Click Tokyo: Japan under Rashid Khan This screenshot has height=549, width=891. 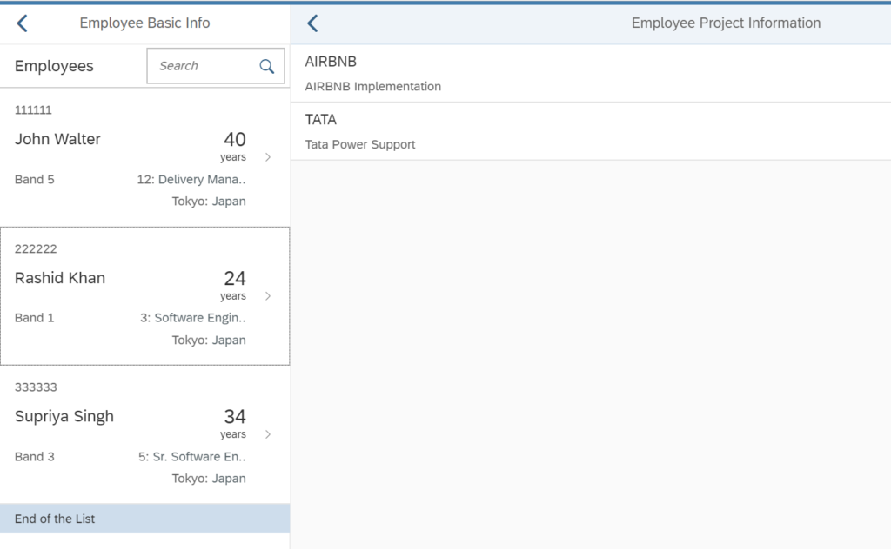[209, 341]
